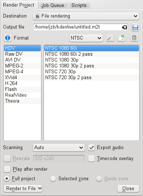Enable Timecode overlay checkbox

91,159
